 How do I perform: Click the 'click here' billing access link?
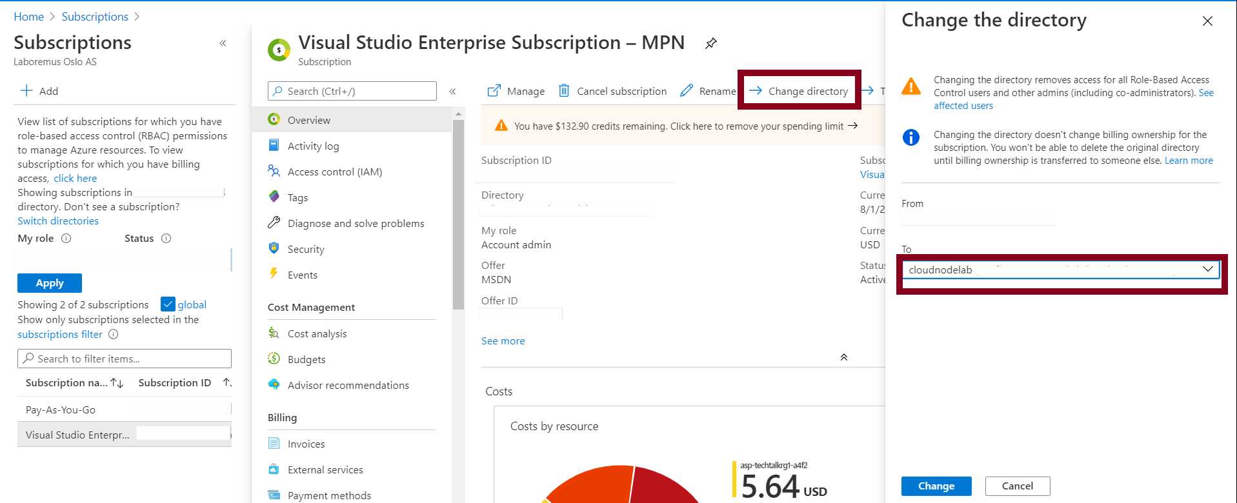pos(75,178)
